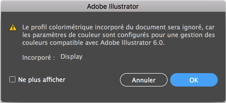Click the Incorporé field label

[39, 57]
